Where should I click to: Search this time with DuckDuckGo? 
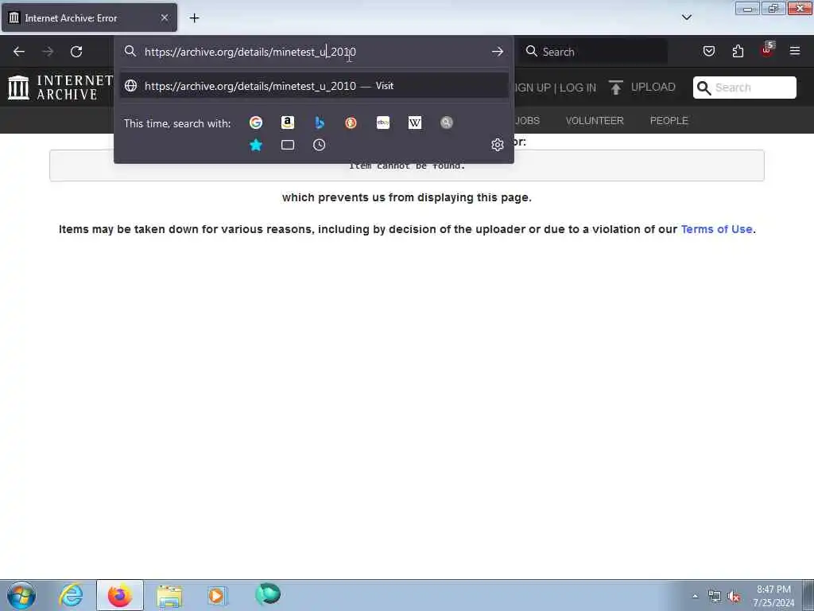click(351, 123)
